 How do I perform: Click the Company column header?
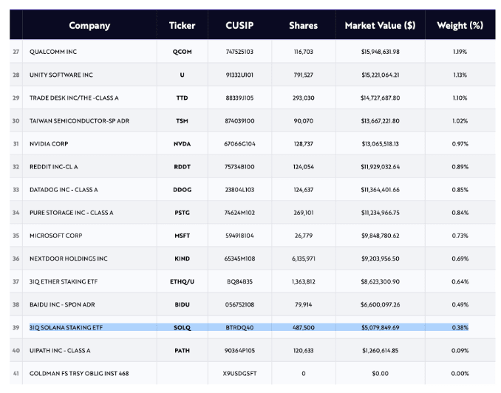[x=89, y=25]
